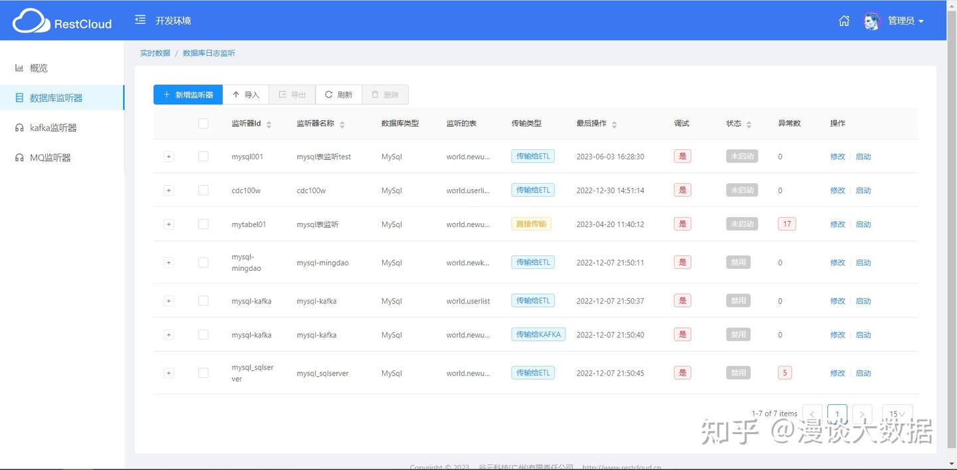Open MQ监听器 sidebar item
Viewport: 957px width, 470px height.
click(51, 157)
